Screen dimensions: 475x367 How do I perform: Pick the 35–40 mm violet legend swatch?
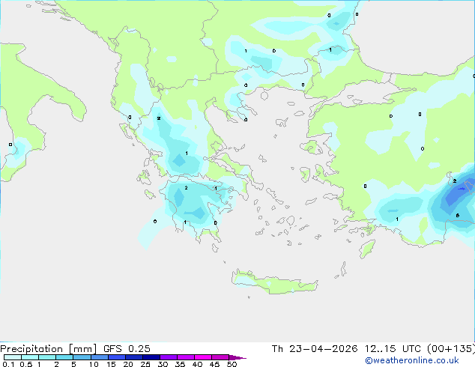186,357
